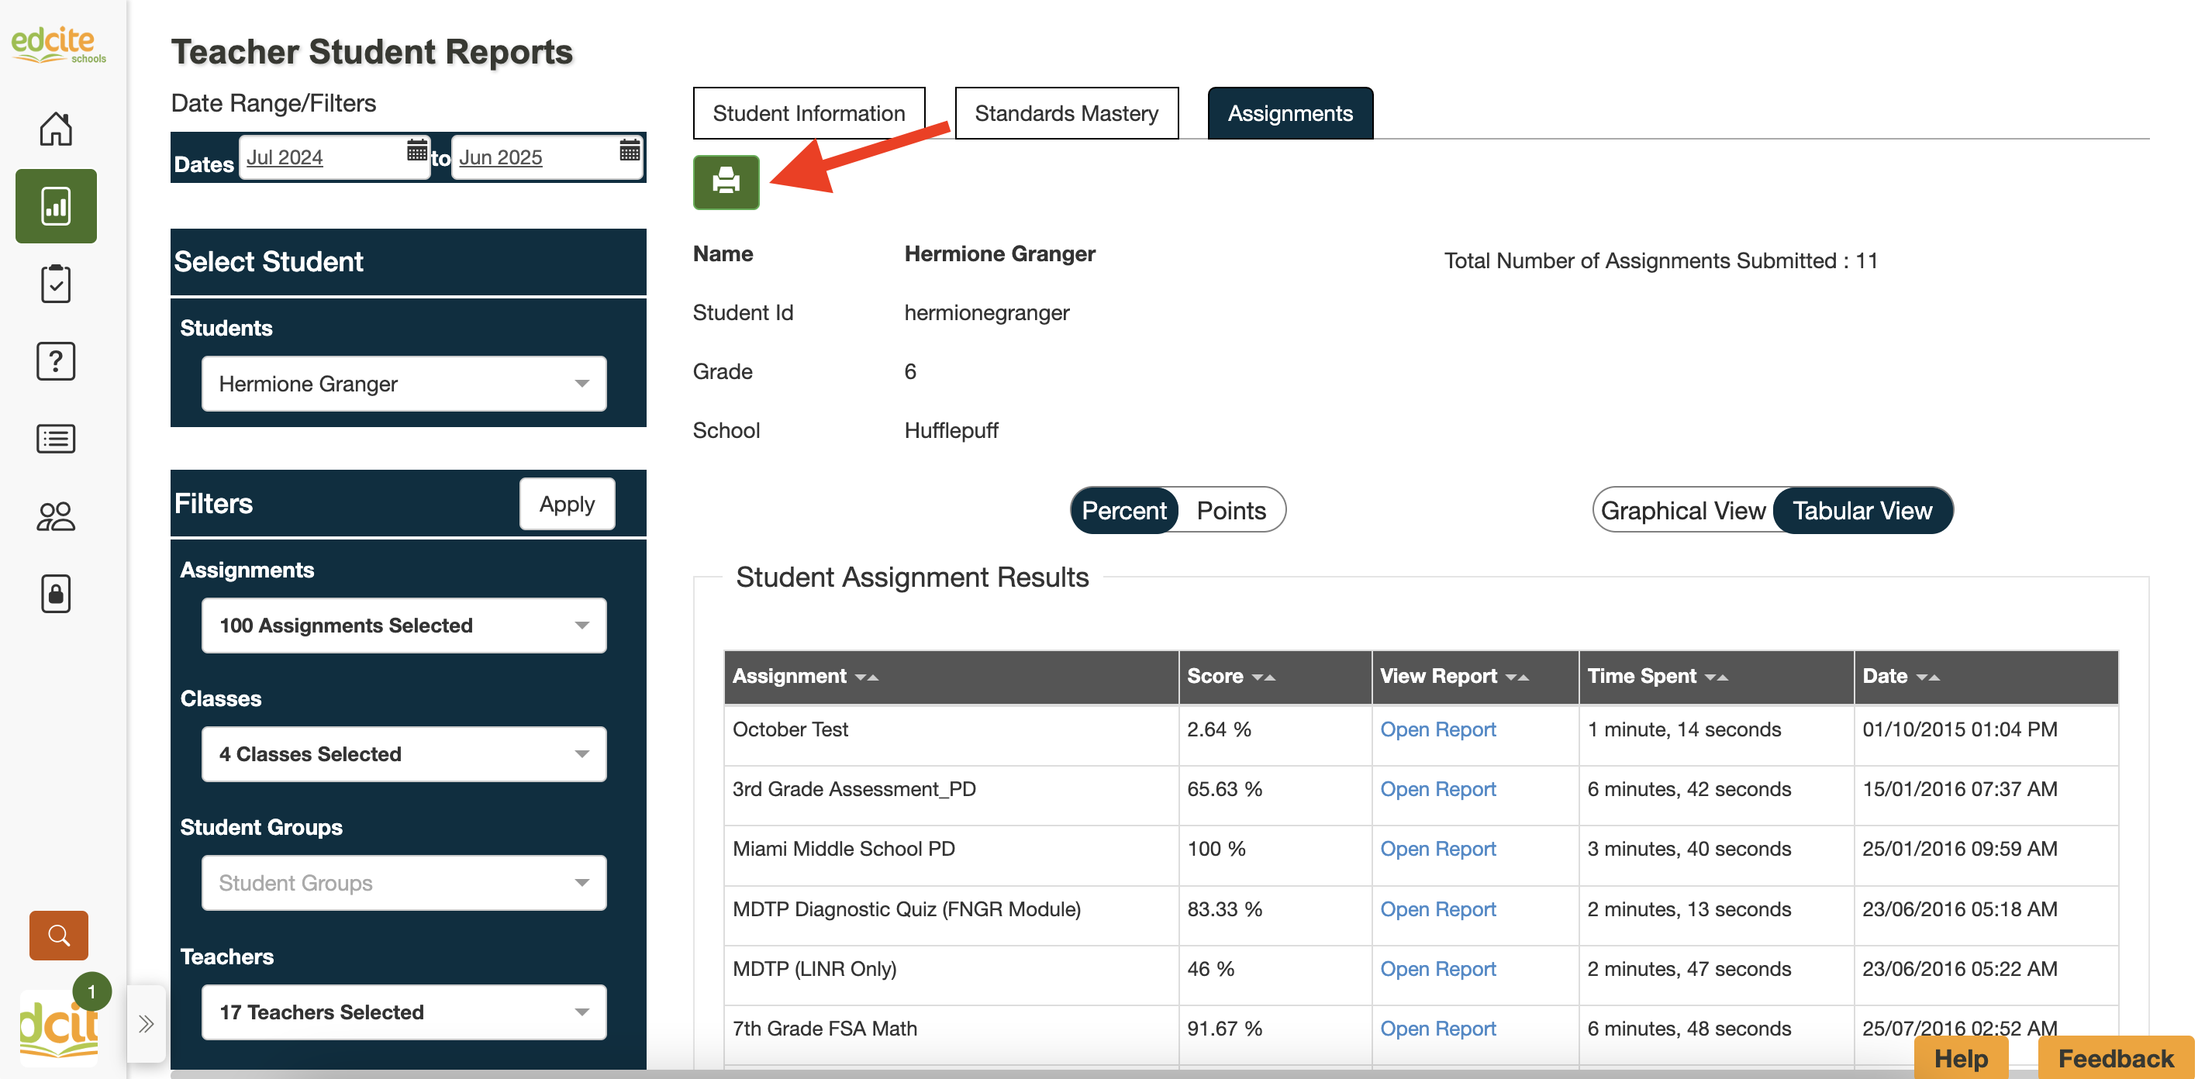
Task: Open the Standards Mastery tab
Action: [x=1066, y=113]
